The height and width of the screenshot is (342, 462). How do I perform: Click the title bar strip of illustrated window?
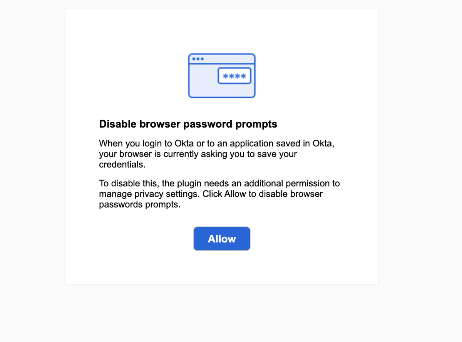click(x=222, y=59)
